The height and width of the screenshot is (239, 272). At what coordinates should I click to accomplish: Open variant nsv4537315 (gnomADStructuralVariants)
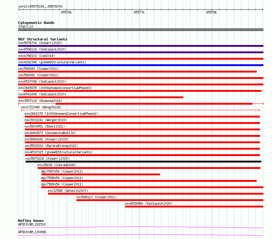point(59,152)
